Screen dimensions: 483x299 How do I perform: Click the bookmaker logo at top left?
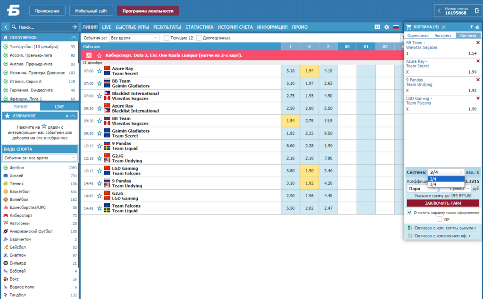click(x=13, y=11)
